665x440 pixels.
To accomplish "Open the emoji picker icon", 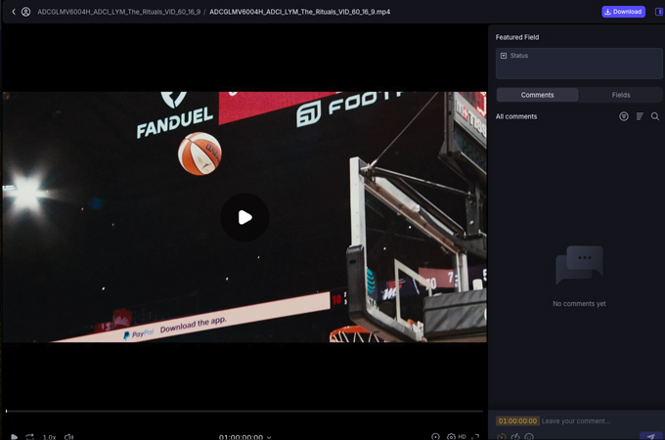I will coord(529,437).
